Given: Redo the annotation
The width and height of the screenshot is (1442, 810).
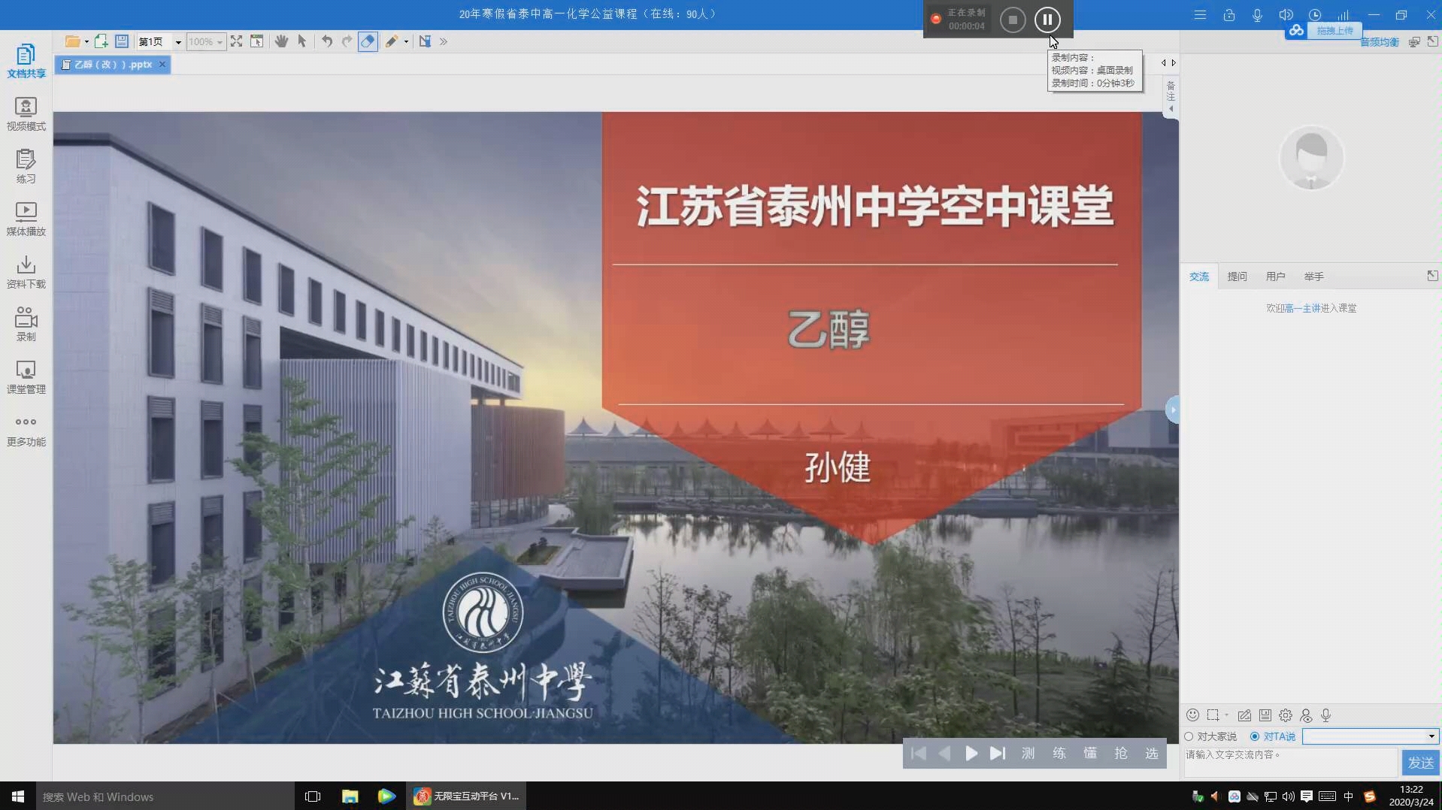Looking at the screenshot, I should (347, 41).
